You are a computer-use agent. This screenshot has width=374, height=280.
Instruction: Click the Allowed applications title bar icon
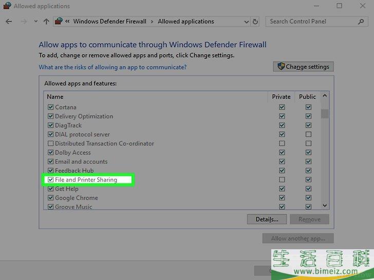(x=7, y=6)
